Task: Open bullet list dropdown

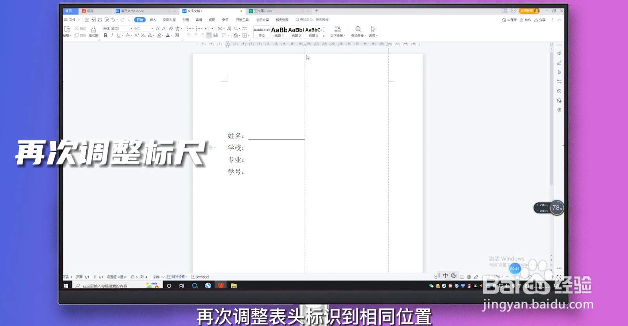Action: (x=193, y=28)
